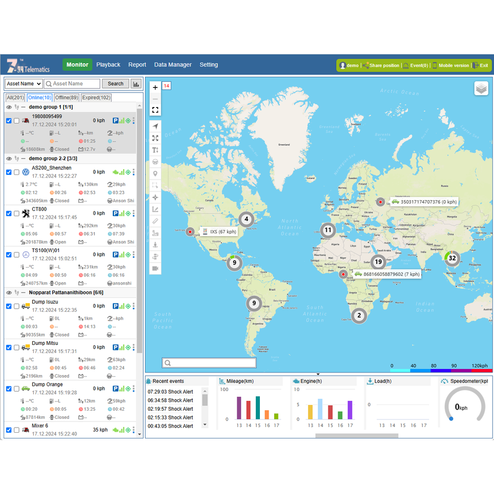Focus the Asset Name search field
This screenshot has height=494, width=494.
pos(72,84)
